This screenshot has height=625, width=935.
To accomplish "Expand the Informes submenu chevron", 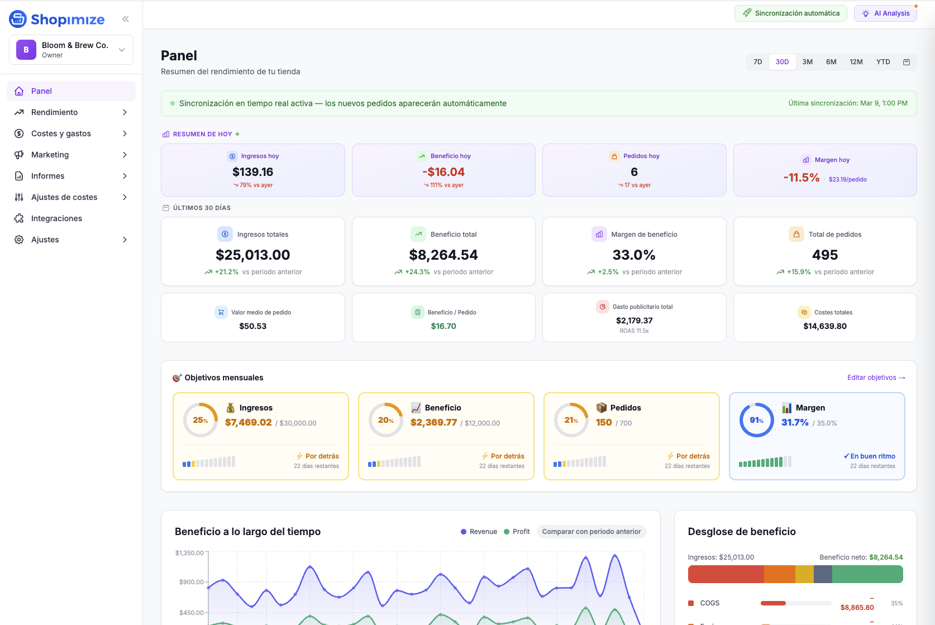I will tap(125, 176).
